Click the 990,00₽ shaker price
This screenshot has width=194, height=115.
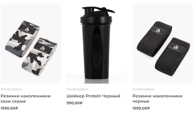[74, 103]
